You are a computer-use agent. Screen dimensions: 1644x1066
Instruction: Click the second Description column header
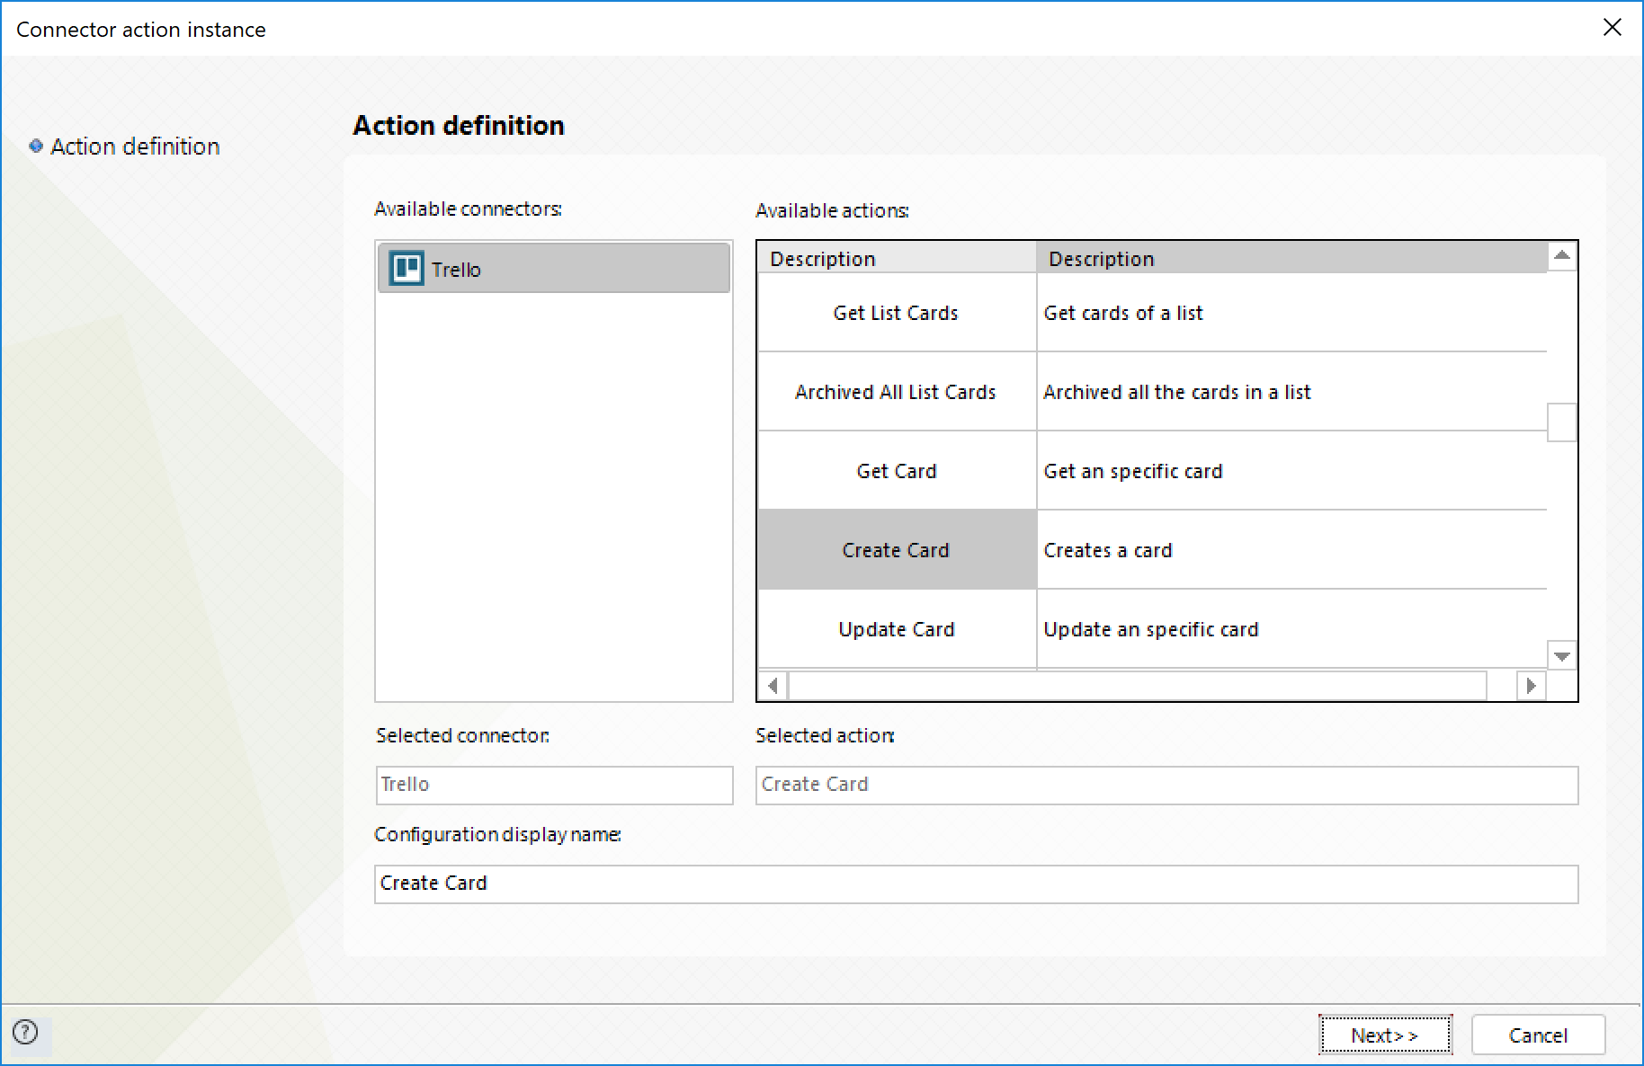coord(1291,258)
